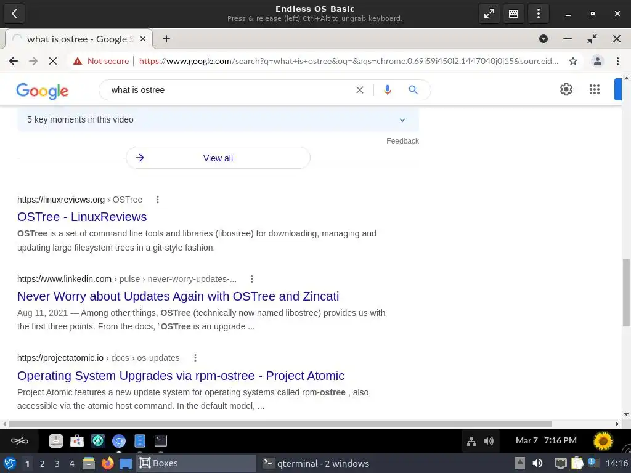
Task: Open the Mar 7 7:16 PM clock
Action: coord(546,441)
